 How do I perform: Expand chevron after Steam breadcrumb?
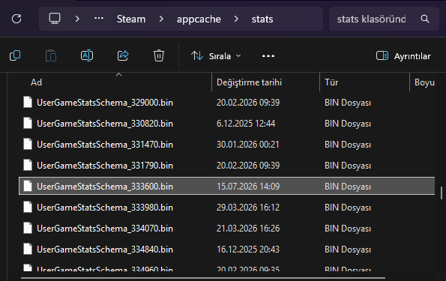(161, 19)
